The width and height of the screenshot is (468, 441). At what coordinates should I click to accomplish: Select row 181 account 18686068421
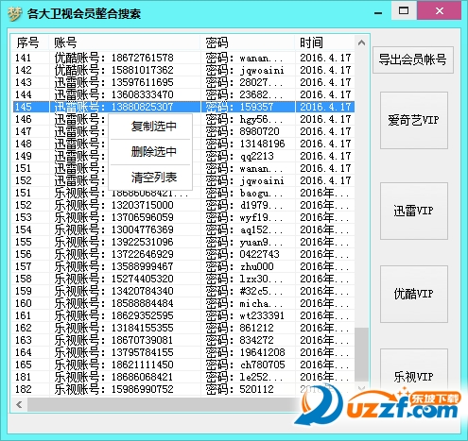(183, 377)
